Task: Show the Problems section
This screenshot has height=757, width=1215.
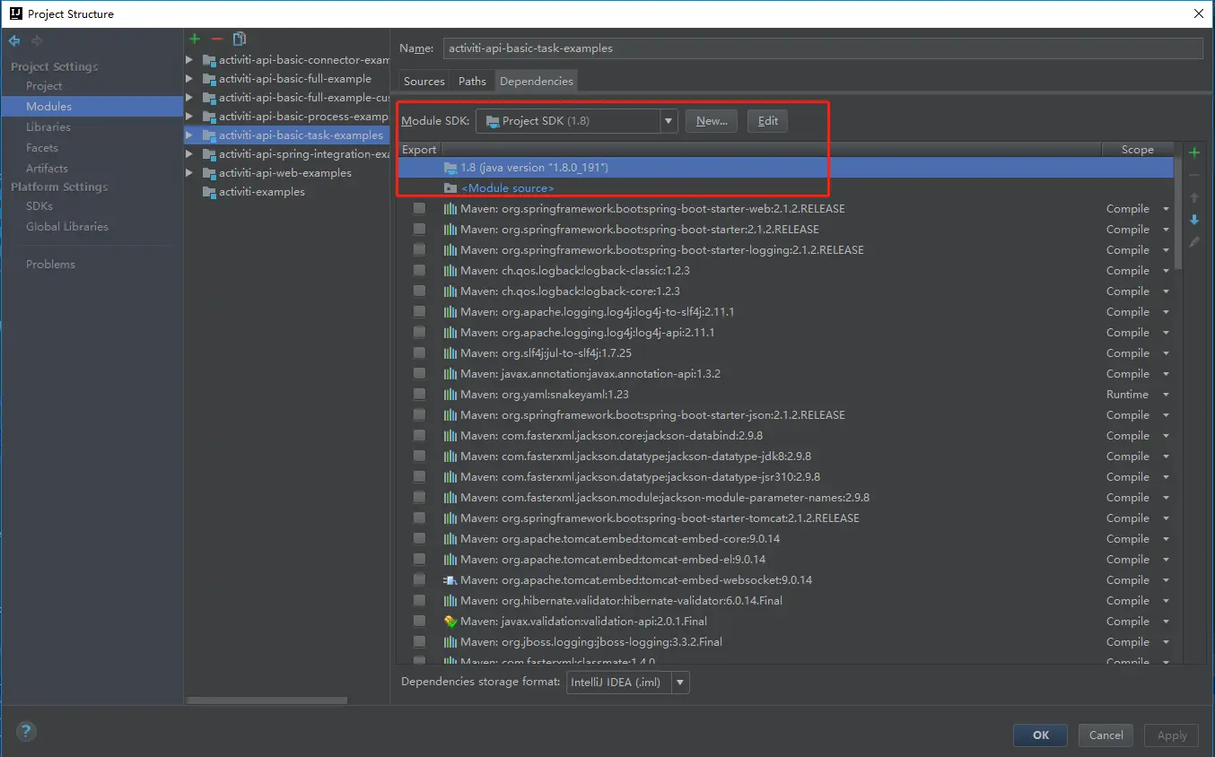Action: coord(50,265)
